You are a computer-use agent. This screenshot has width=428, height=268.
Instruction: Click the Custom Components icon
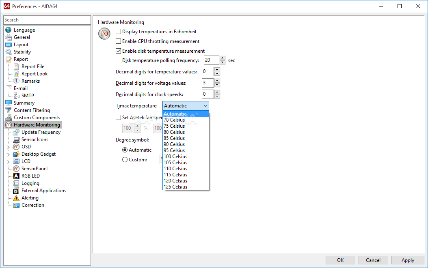tap(9, 118)
